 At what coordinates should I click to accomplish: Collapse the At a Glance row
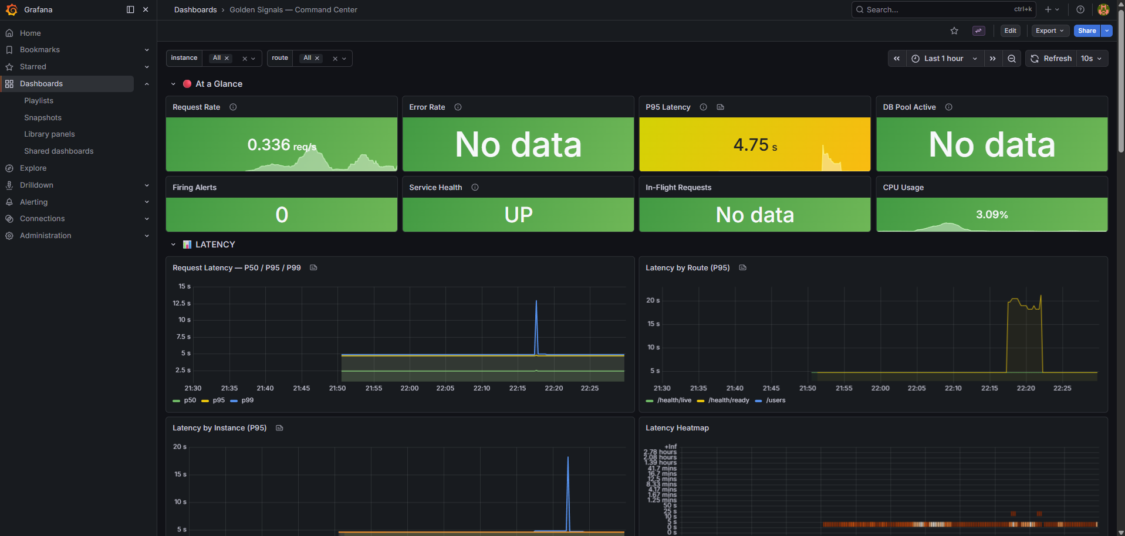click(173, 84)
